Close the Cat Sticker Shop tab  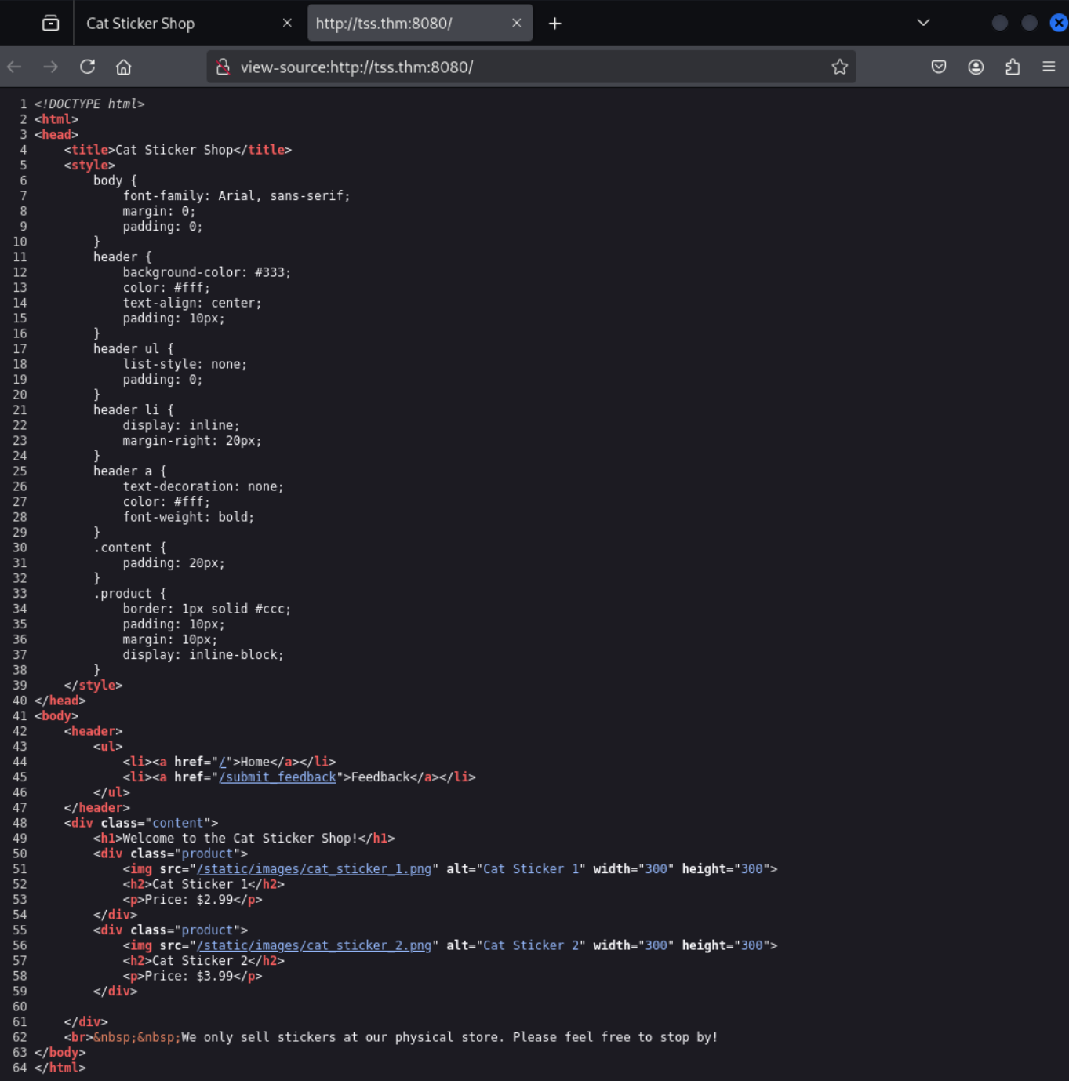pos(287,24)
